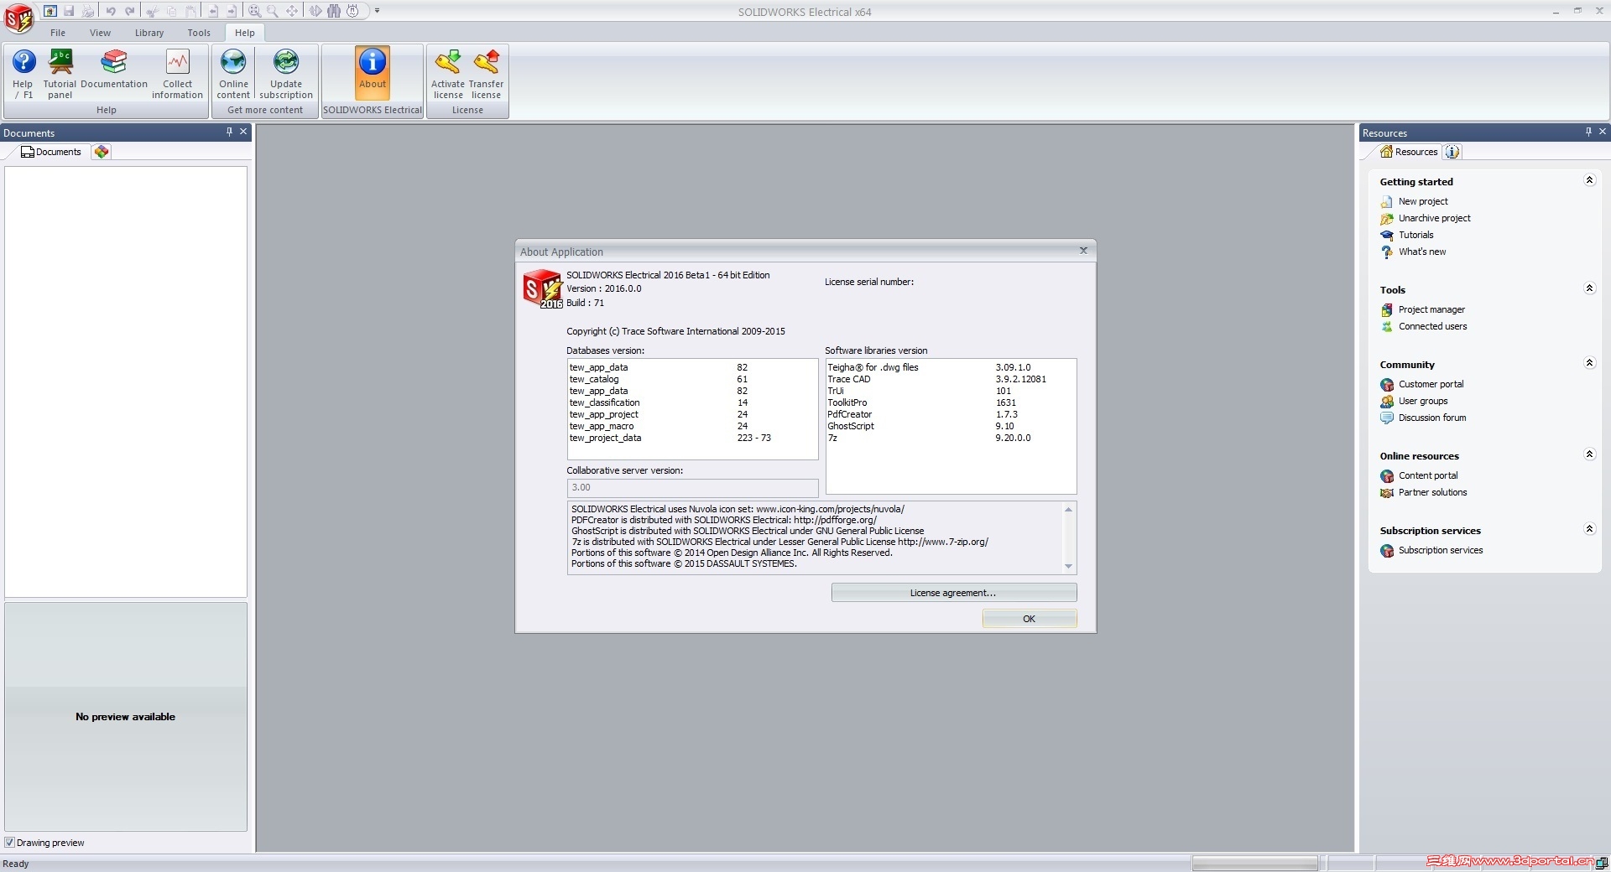Select the Help ribbon tab
This screenshot has width=1611, height=872.
pos(245,33)
